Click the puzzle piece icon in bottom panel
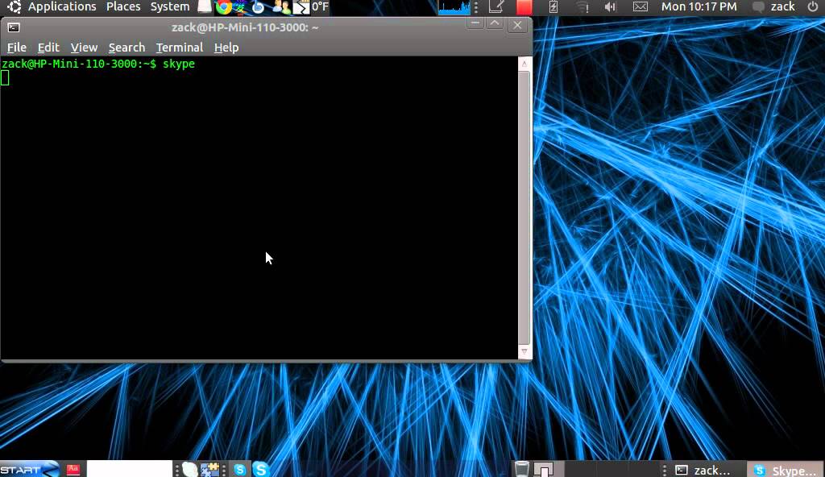825x477 pixels. pos(210,469)
